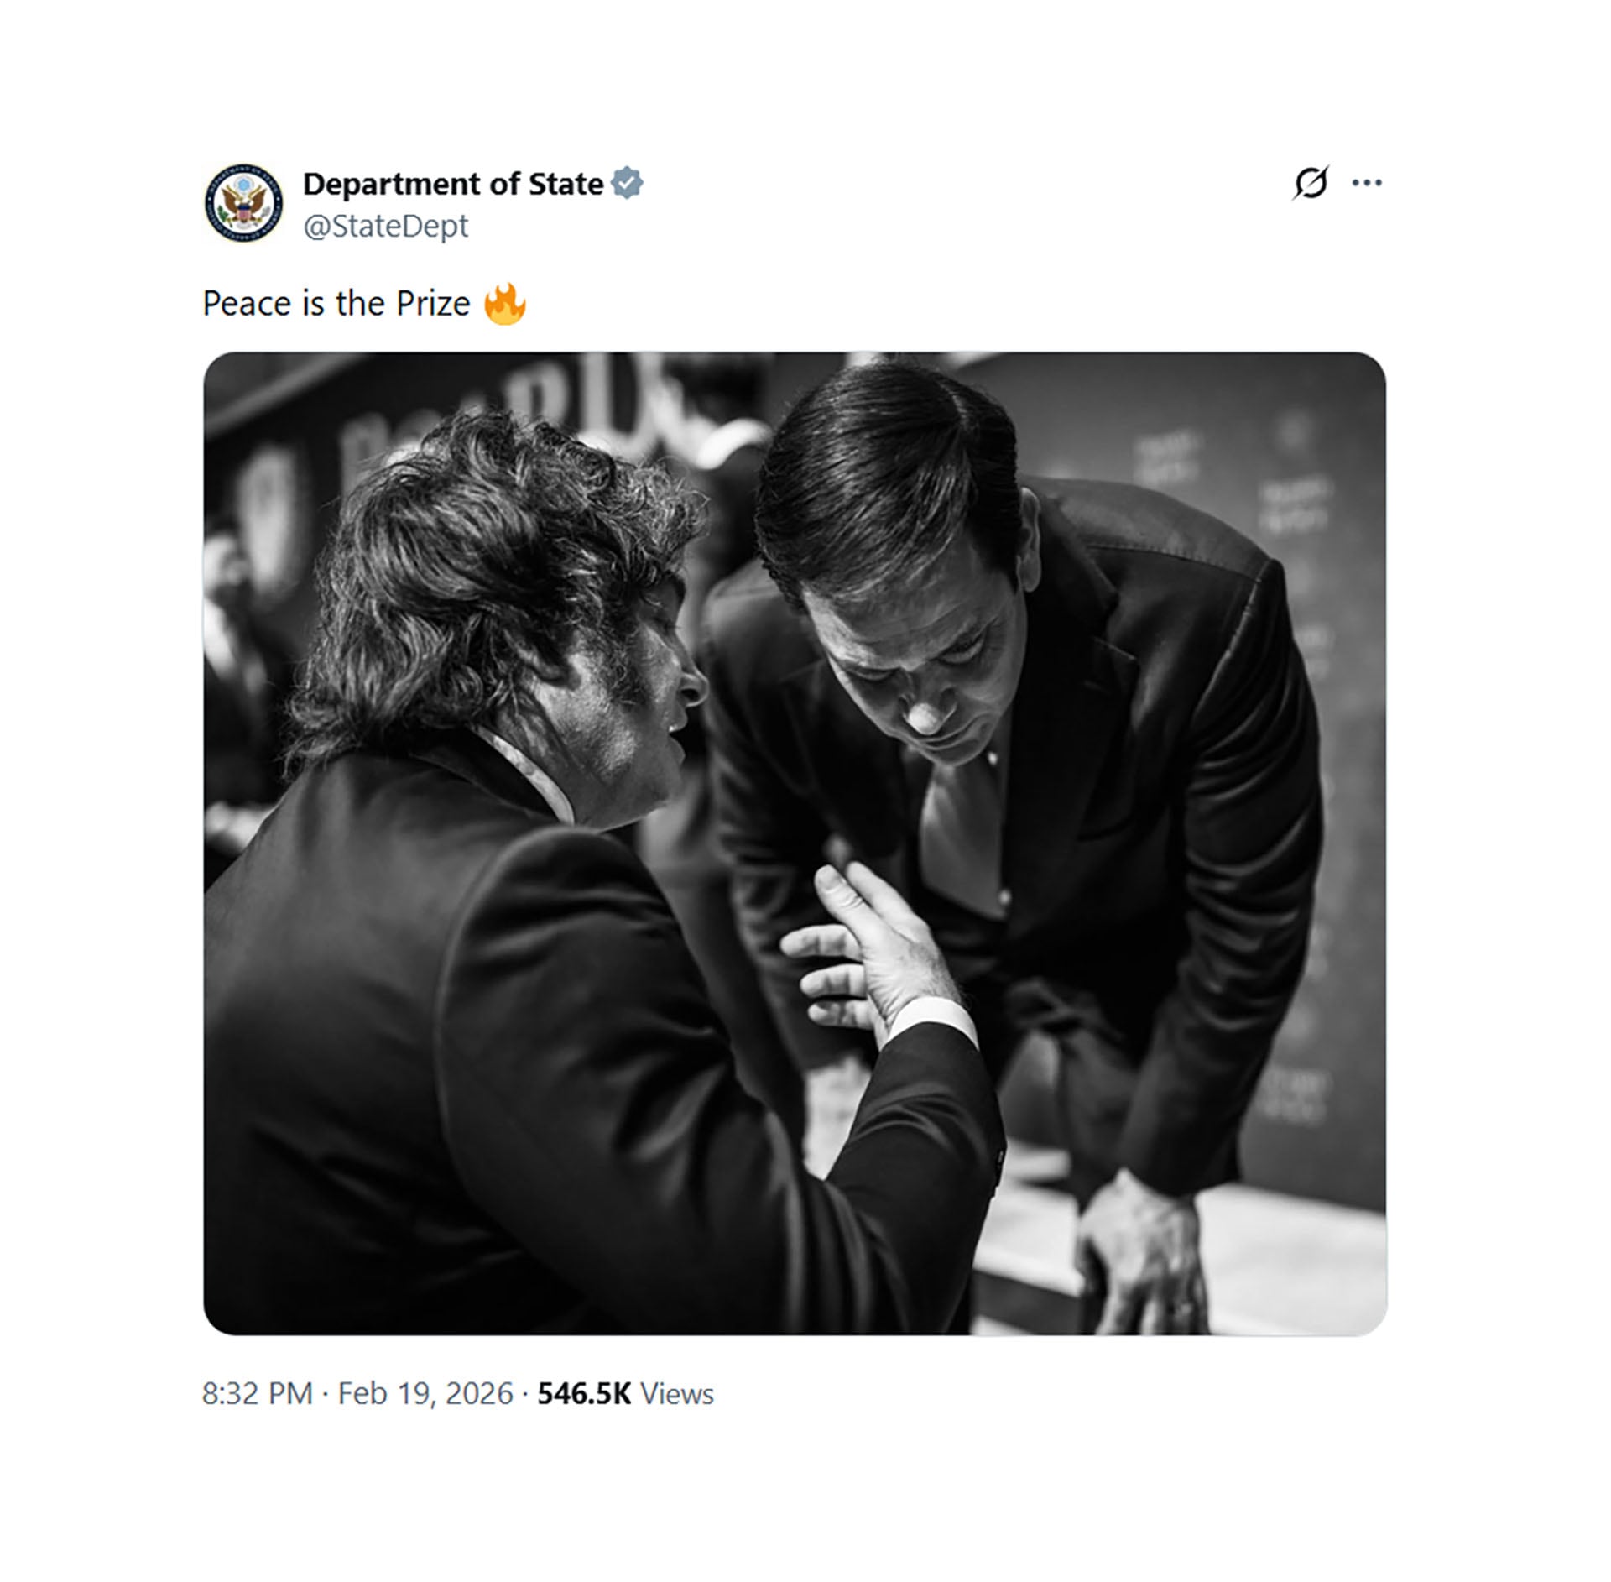Click the checkmark inside the verification badge
Screen dimensions: 1611x1582
click(628, 185)
